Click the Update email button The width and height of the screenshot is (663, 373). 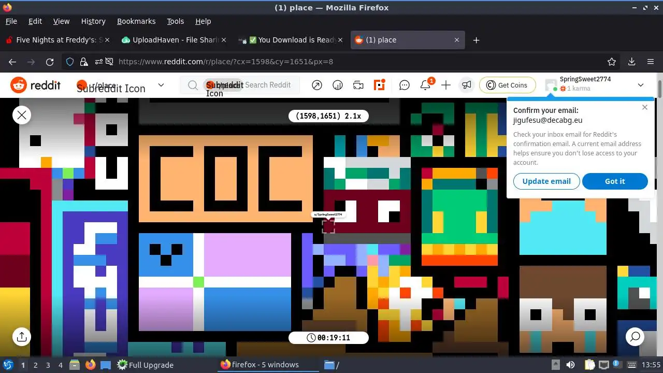coord(546,181)
